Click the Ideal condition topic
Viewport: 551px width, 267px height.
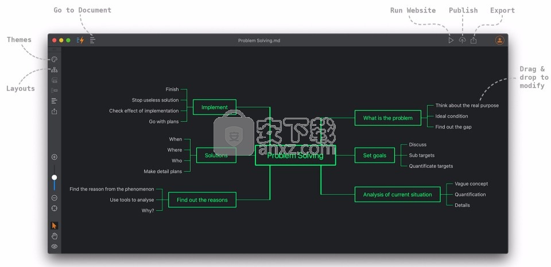(452, 117)
